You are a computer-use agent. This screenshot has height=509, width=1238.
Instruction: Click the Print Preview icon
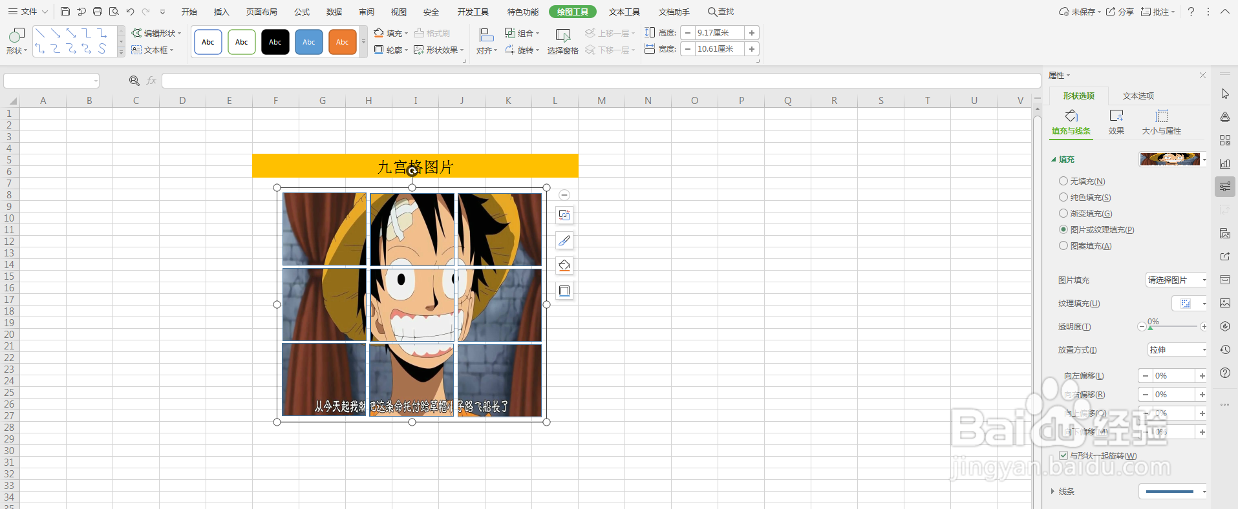114,12
